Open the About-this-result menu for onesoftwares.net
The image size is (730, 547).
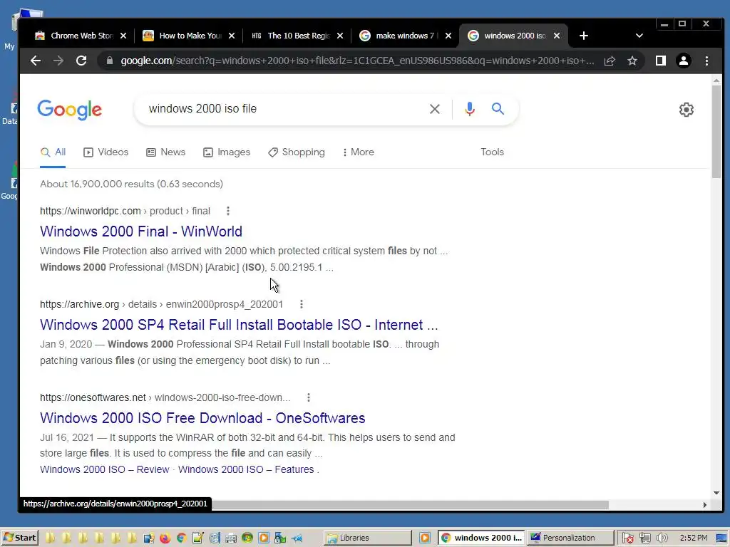click(x=308, y=397)
